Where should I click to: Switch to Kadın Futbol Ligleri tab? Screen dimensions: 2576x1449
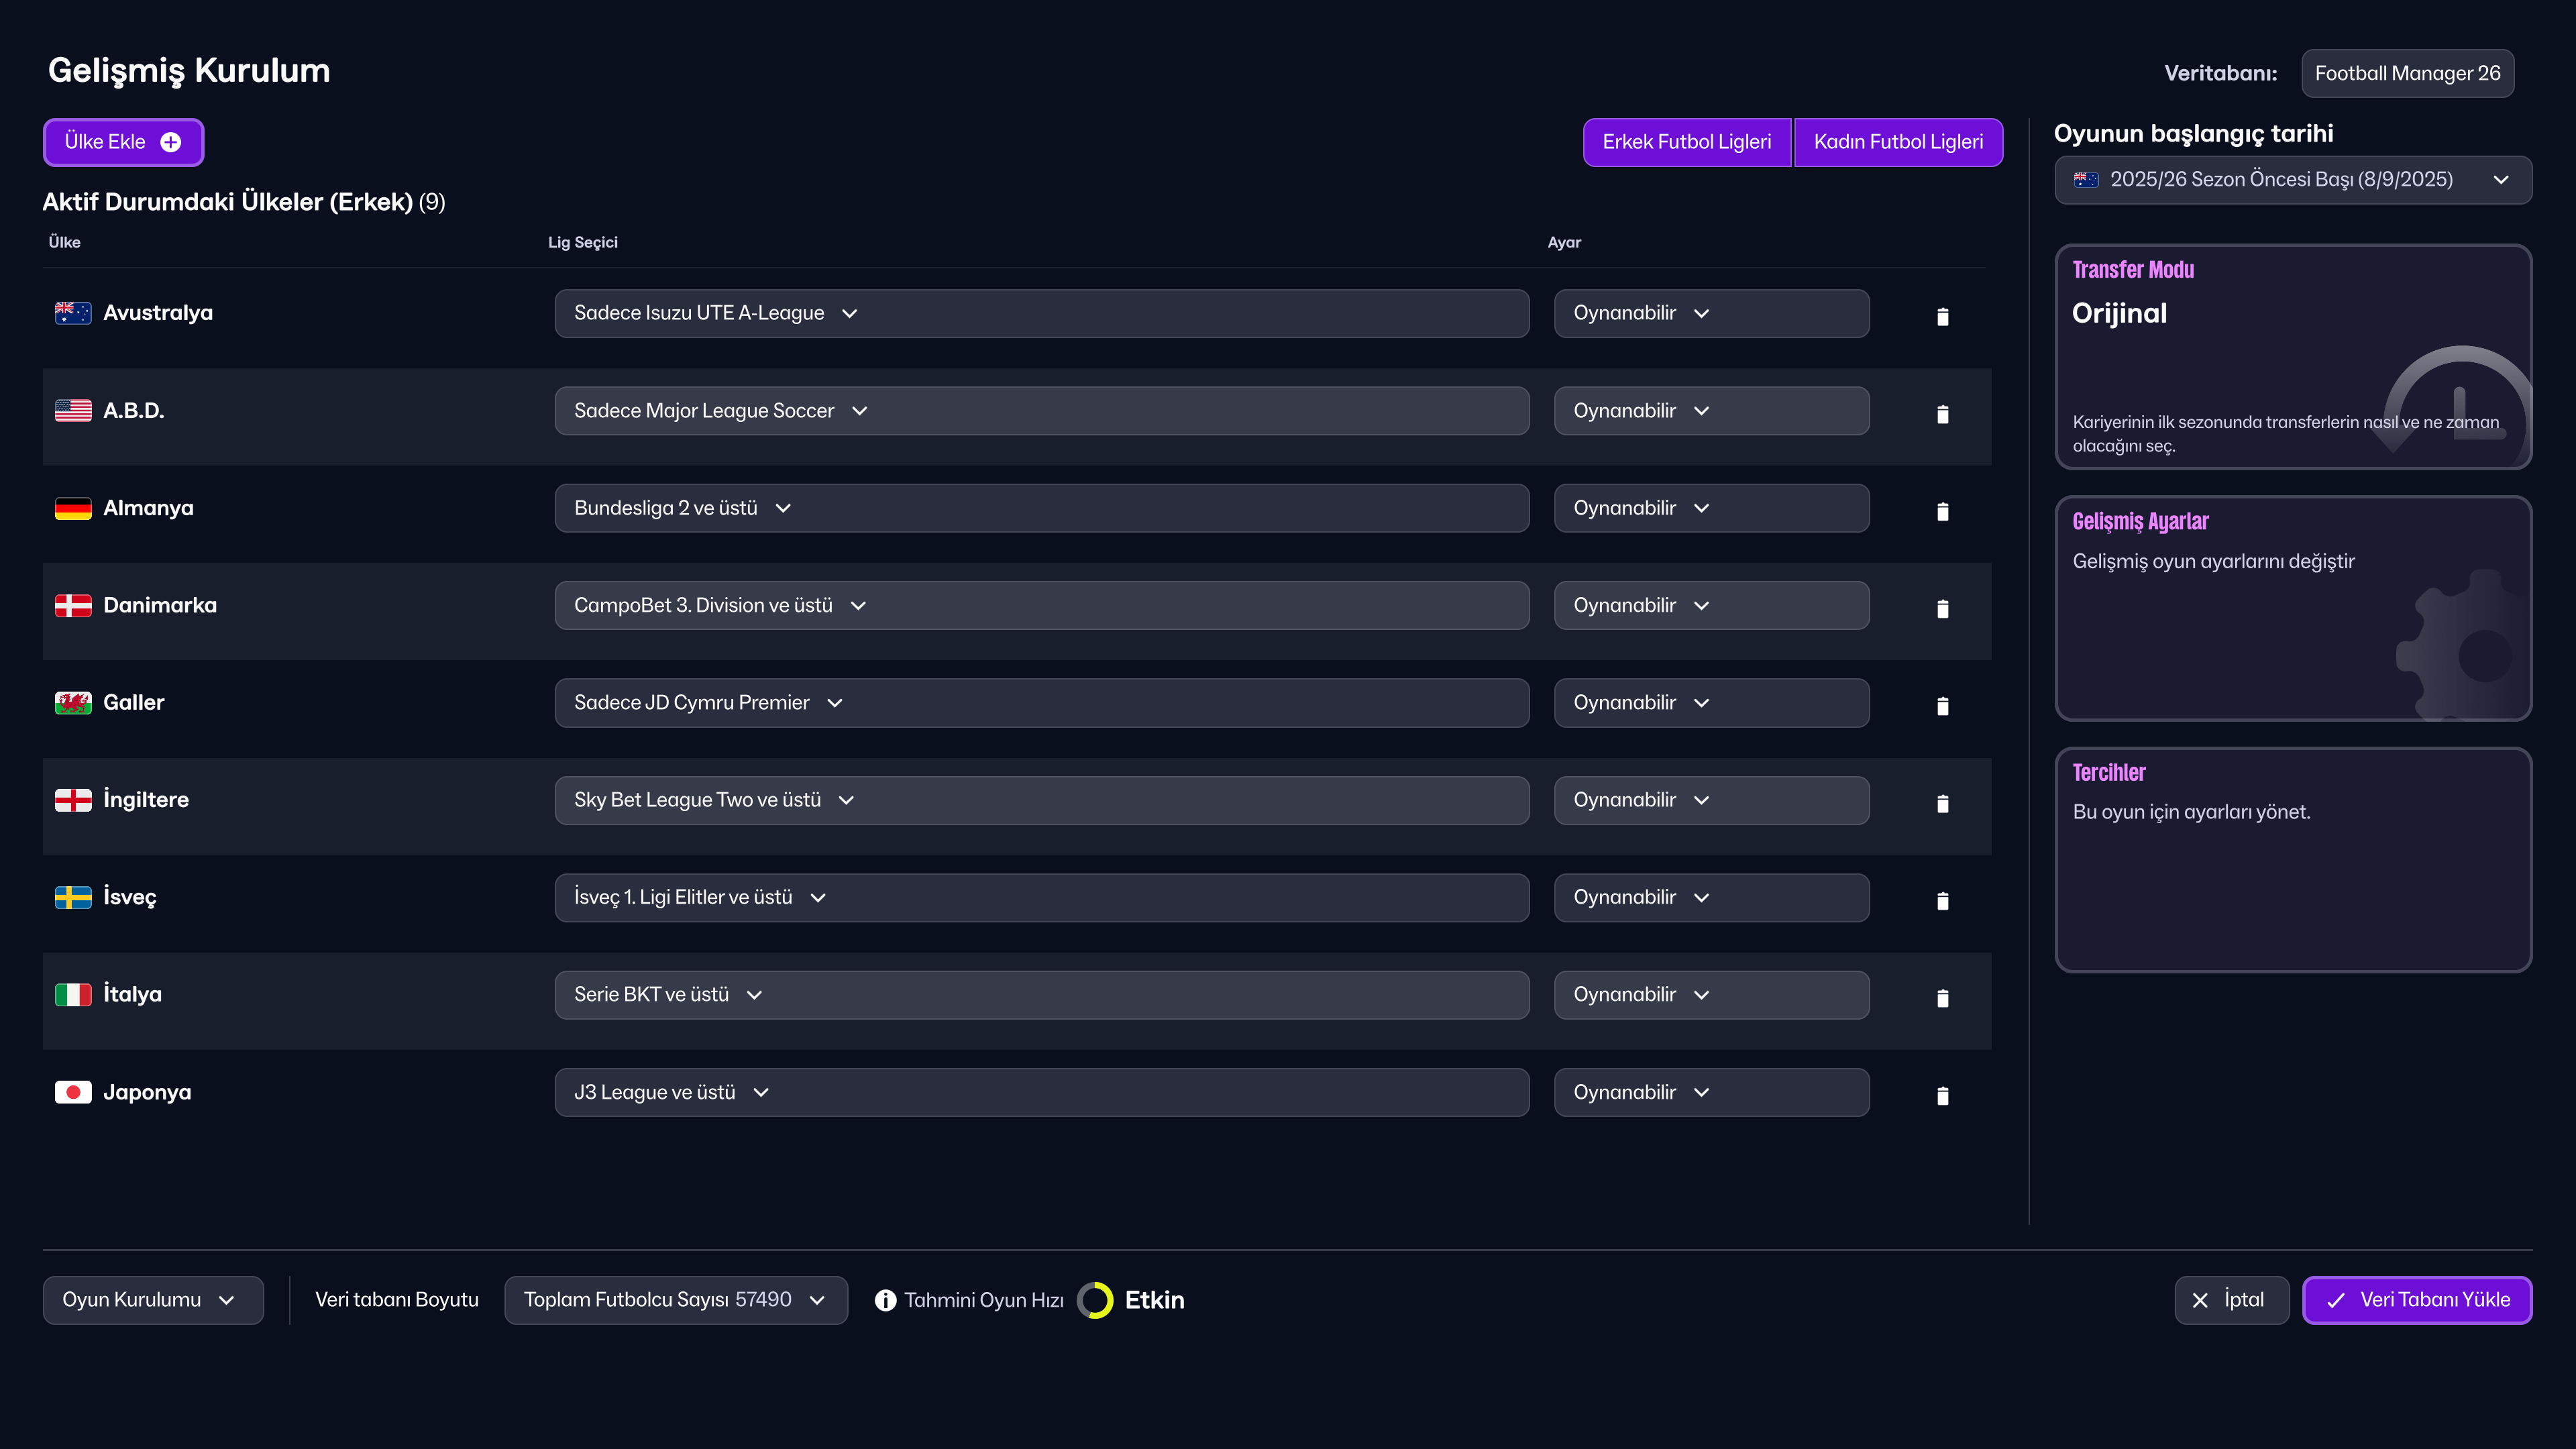point(1898,142)
